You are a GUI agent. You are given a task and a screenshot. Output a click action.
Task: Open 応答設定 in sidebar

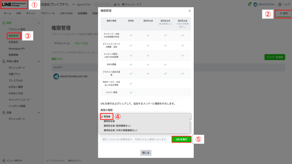[x=13, y=42]
